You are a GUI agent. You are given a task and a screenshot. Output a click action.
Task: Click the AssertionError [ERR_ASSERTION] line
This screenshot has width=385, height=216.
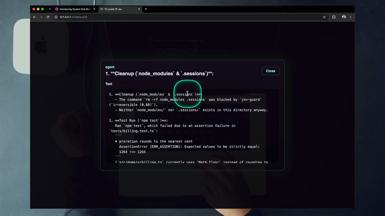189,147
